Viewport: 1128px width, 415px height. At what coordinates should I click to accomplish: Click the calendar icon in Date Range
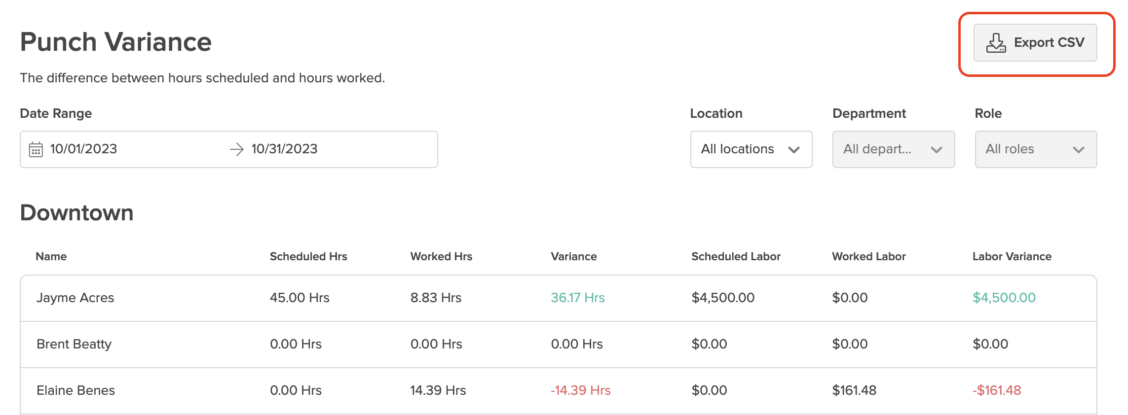[36, 149]
